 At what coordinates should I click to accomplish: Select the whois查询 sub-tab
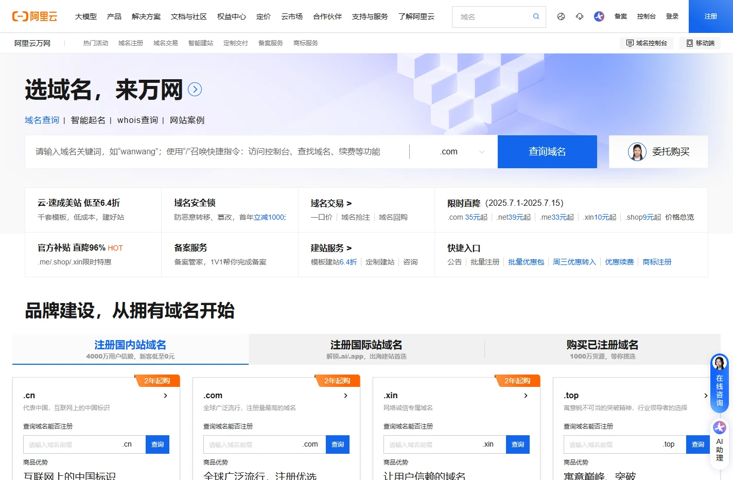click(x=137, y=120)
